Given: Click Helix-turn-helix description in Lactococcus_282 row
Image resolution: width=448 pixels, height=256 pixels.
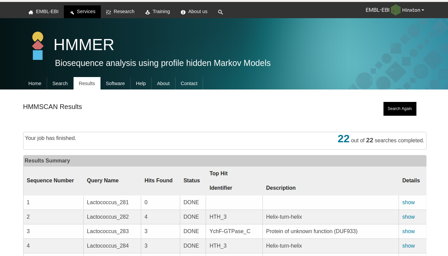Looking at the screenshot, I should click(x=284, y=217).
